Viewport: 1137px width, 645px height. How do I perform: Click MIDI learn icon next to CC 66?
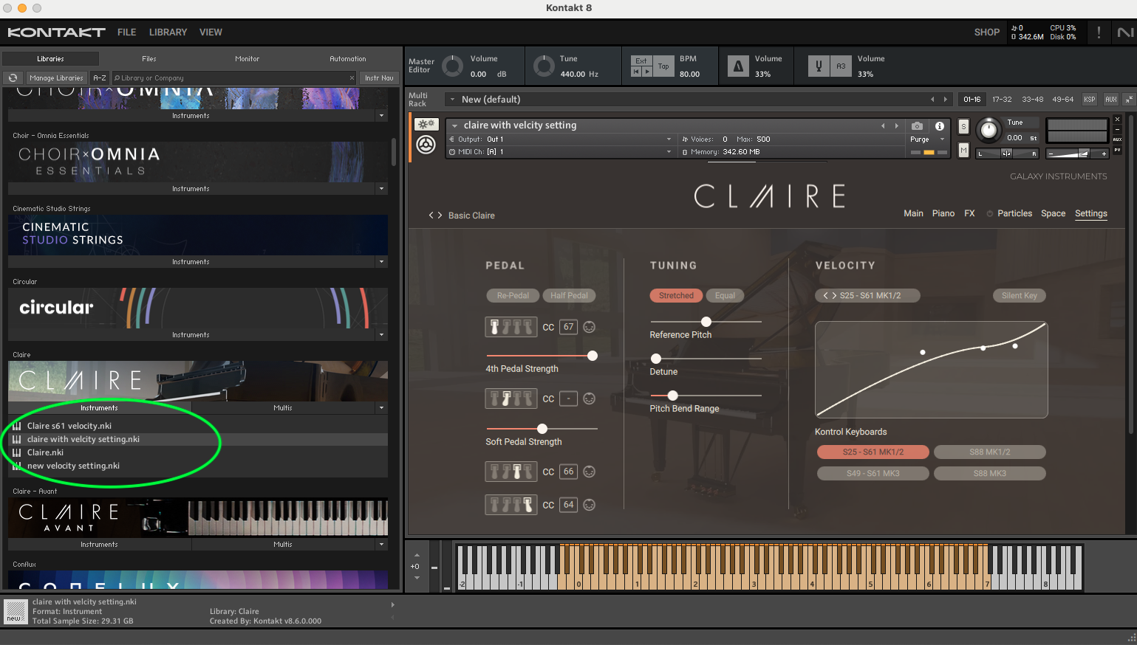(589, 472)
